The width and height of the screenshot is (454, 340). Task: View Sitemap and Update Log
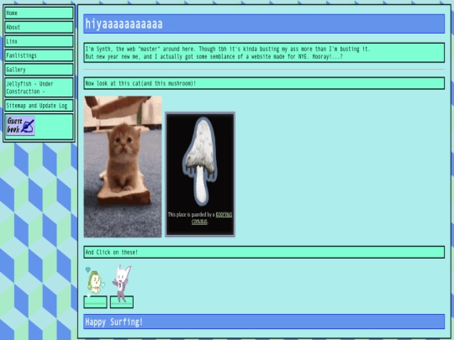pos(39,106)
